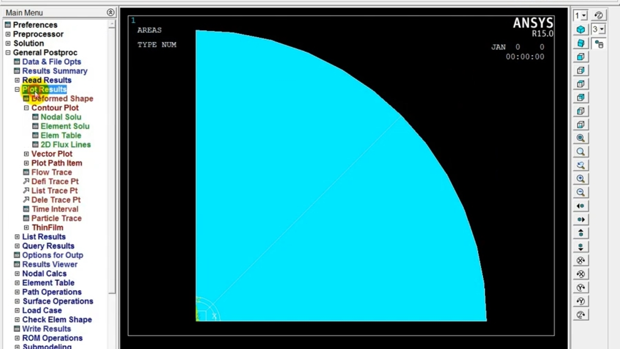Click the Zoom Out magnifier icon
This screenshot has width=620, height=349.
(581, 192)
